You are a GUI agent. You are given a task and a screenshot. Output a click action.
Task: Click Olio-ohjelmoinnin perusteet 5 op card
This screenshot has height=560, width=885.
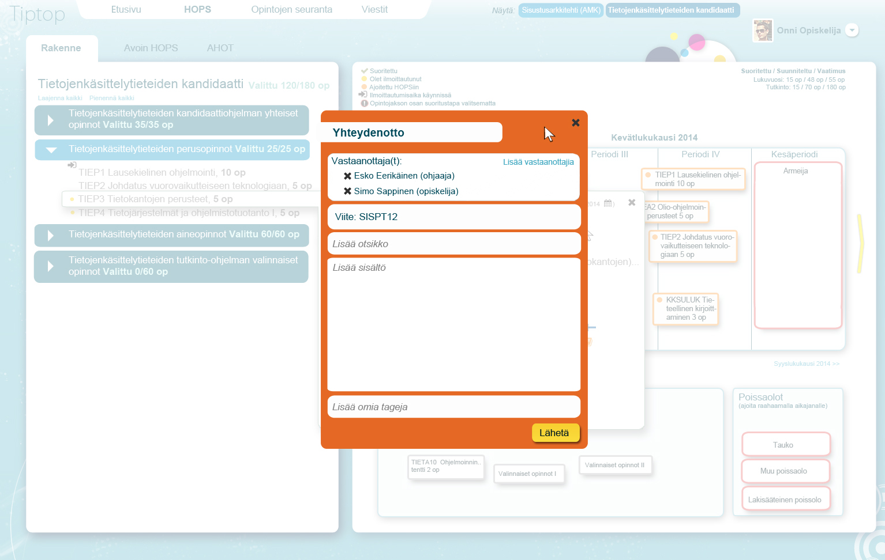676,211
